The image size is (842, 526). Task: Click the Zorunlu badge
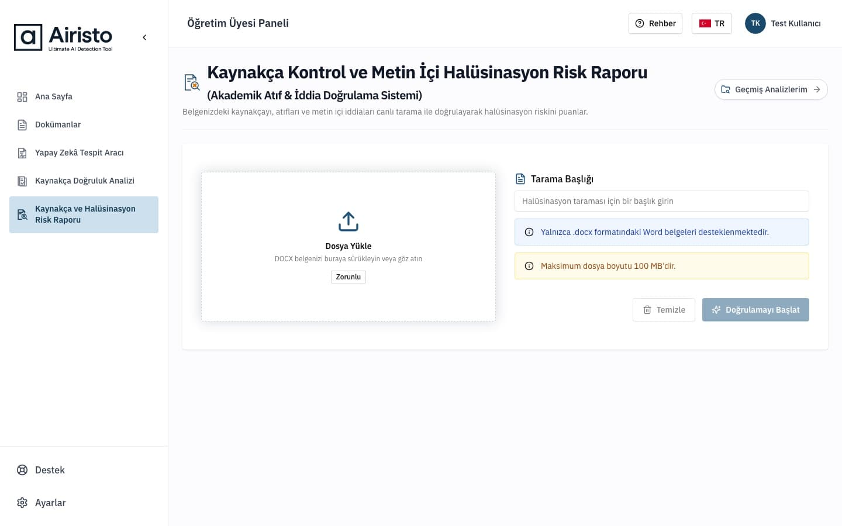348,277
